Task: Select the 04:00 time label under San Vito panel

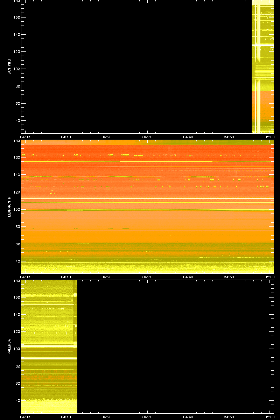Action: point(25,137)
